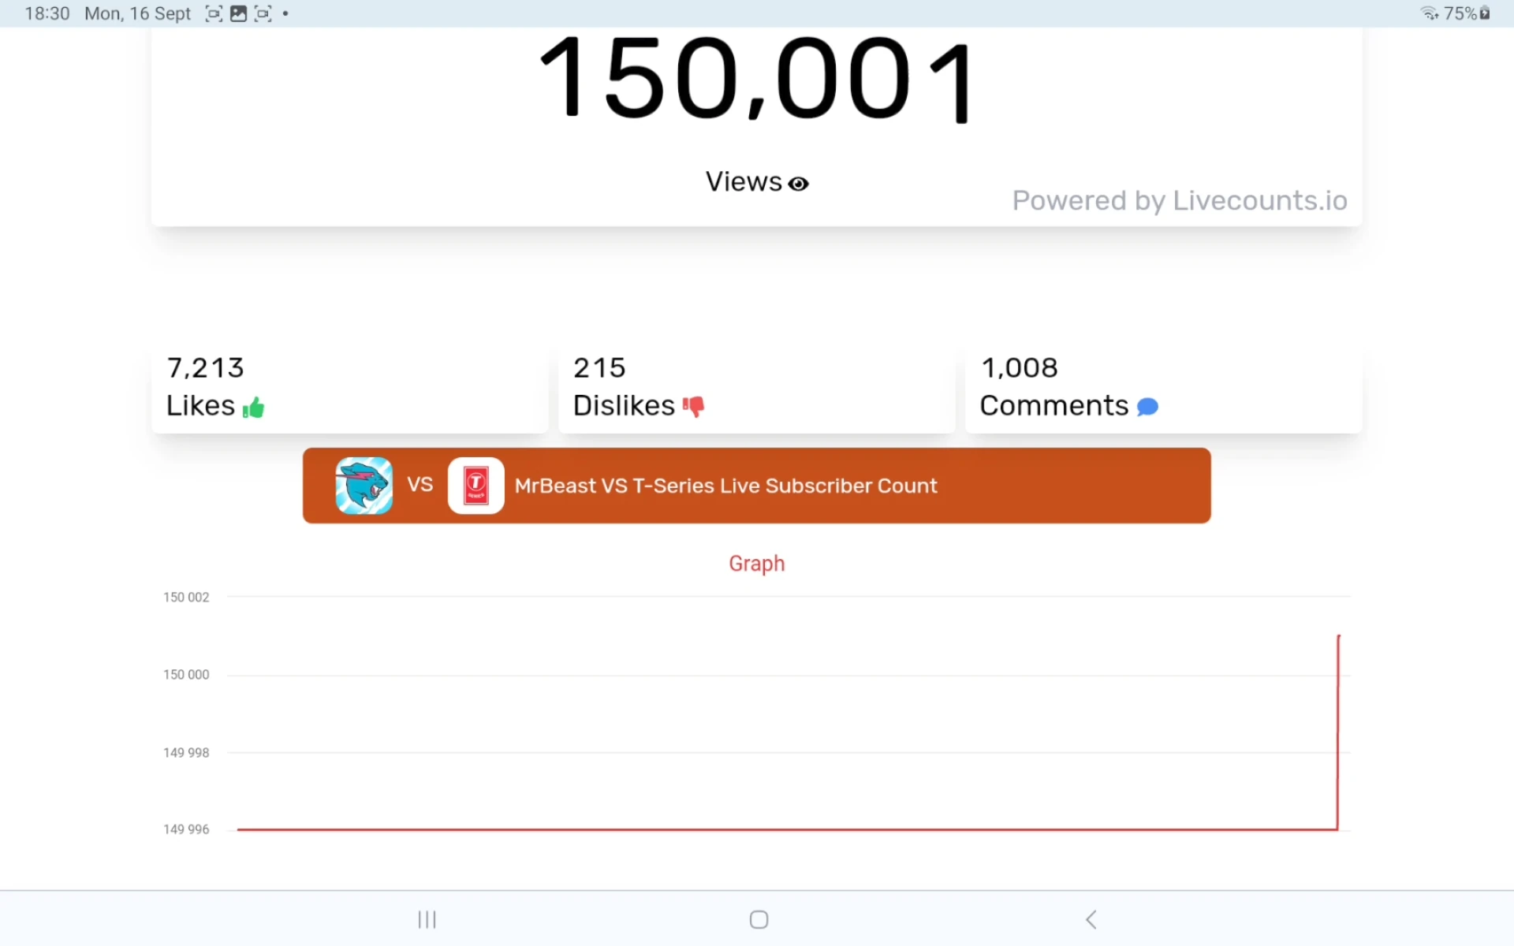Tap the Wi-Fi status icon
The width and height of the screenshot is (1514, 946).
click(x=1429, y=13)
